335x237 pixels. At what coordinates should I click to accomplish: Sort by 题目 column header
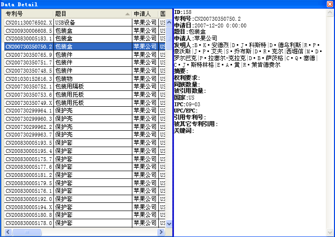click(x=92, y=14)
